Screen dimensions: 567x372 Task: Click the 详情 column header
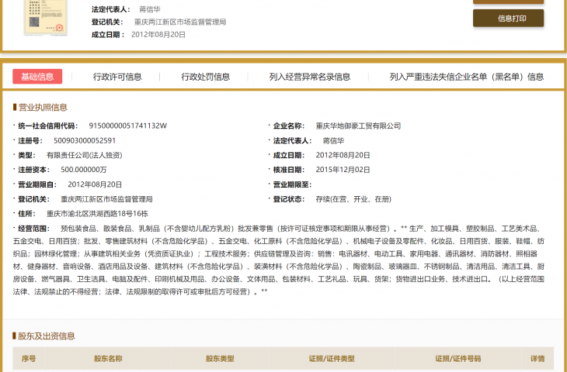[537, 359]
